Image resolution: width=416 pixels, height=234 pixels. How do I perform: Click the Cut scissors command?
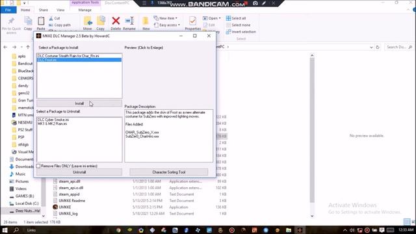(55, 18)
